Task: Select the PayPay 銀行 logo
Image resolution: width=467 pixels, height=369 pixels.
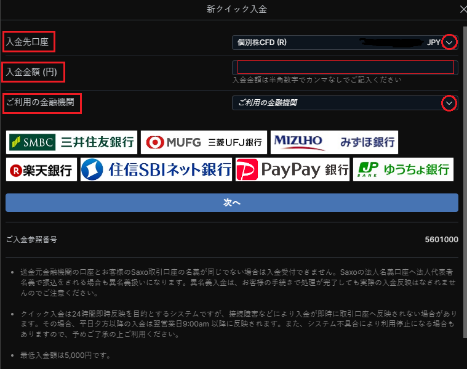Action: point(292,170)
